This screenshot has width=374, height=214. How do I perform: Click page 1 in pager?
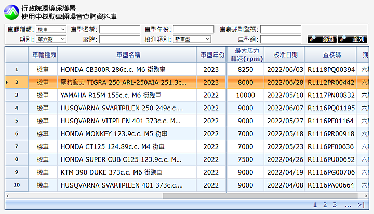point(315,205)
